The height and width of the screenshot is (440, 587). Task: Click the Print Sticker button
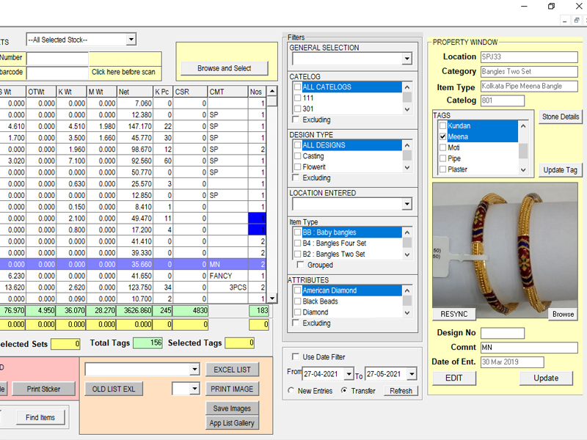(43, 389)
